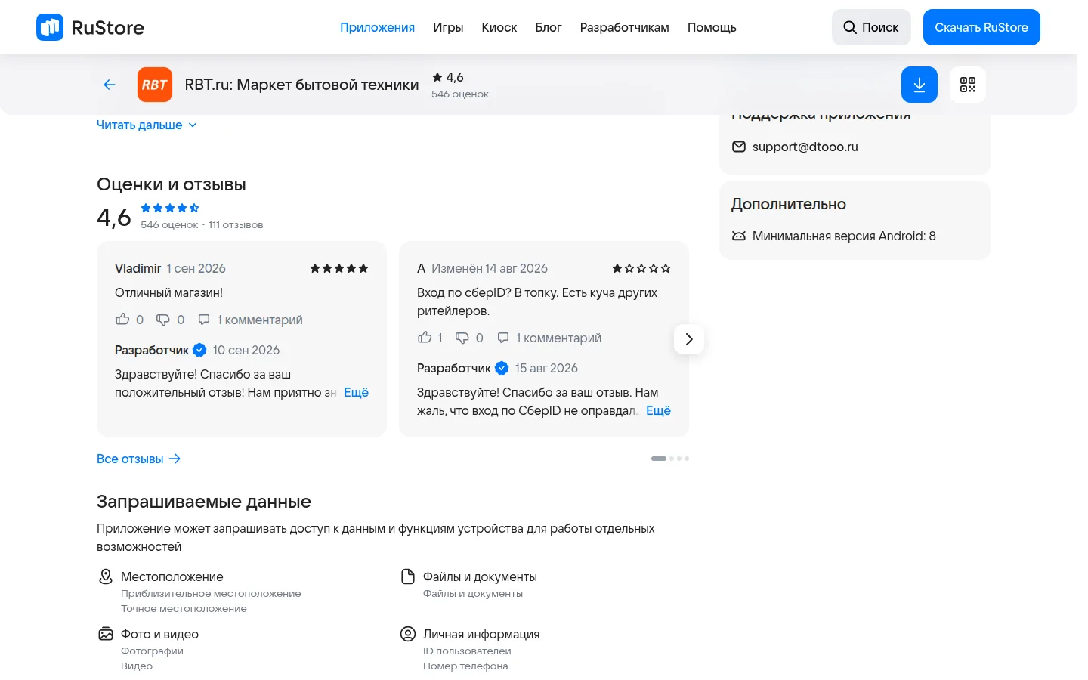
Task: Click the active reviews carousel indicator
Action: point(659,459)
